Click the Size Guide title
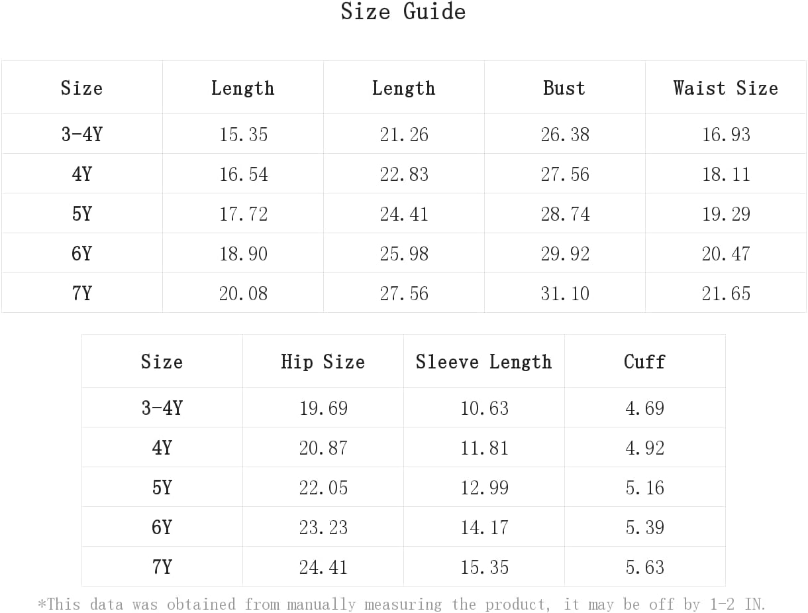808x613 pixels. [403, 11]
